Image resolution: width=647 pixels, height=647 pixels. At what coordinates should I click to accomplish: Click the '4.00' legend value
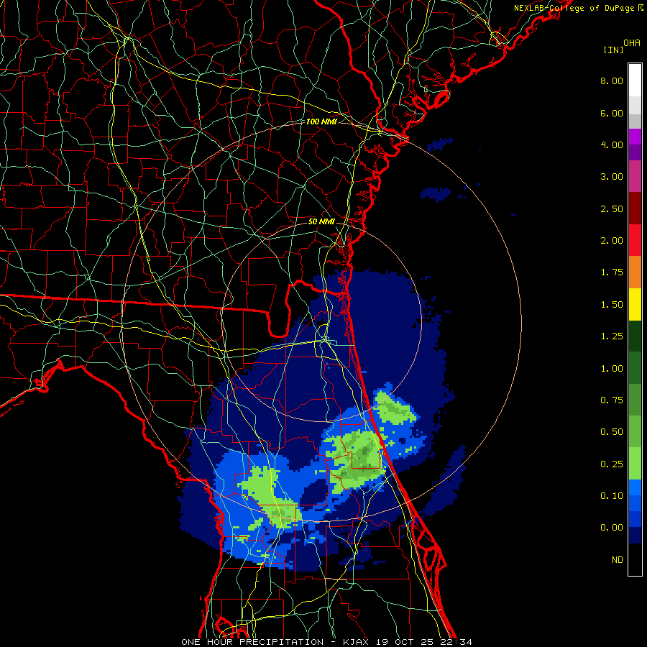point(612,144)
